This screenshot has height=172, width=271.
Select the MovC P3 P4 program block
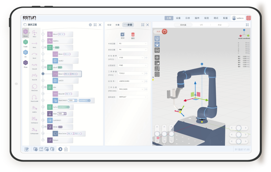point(67,74)
